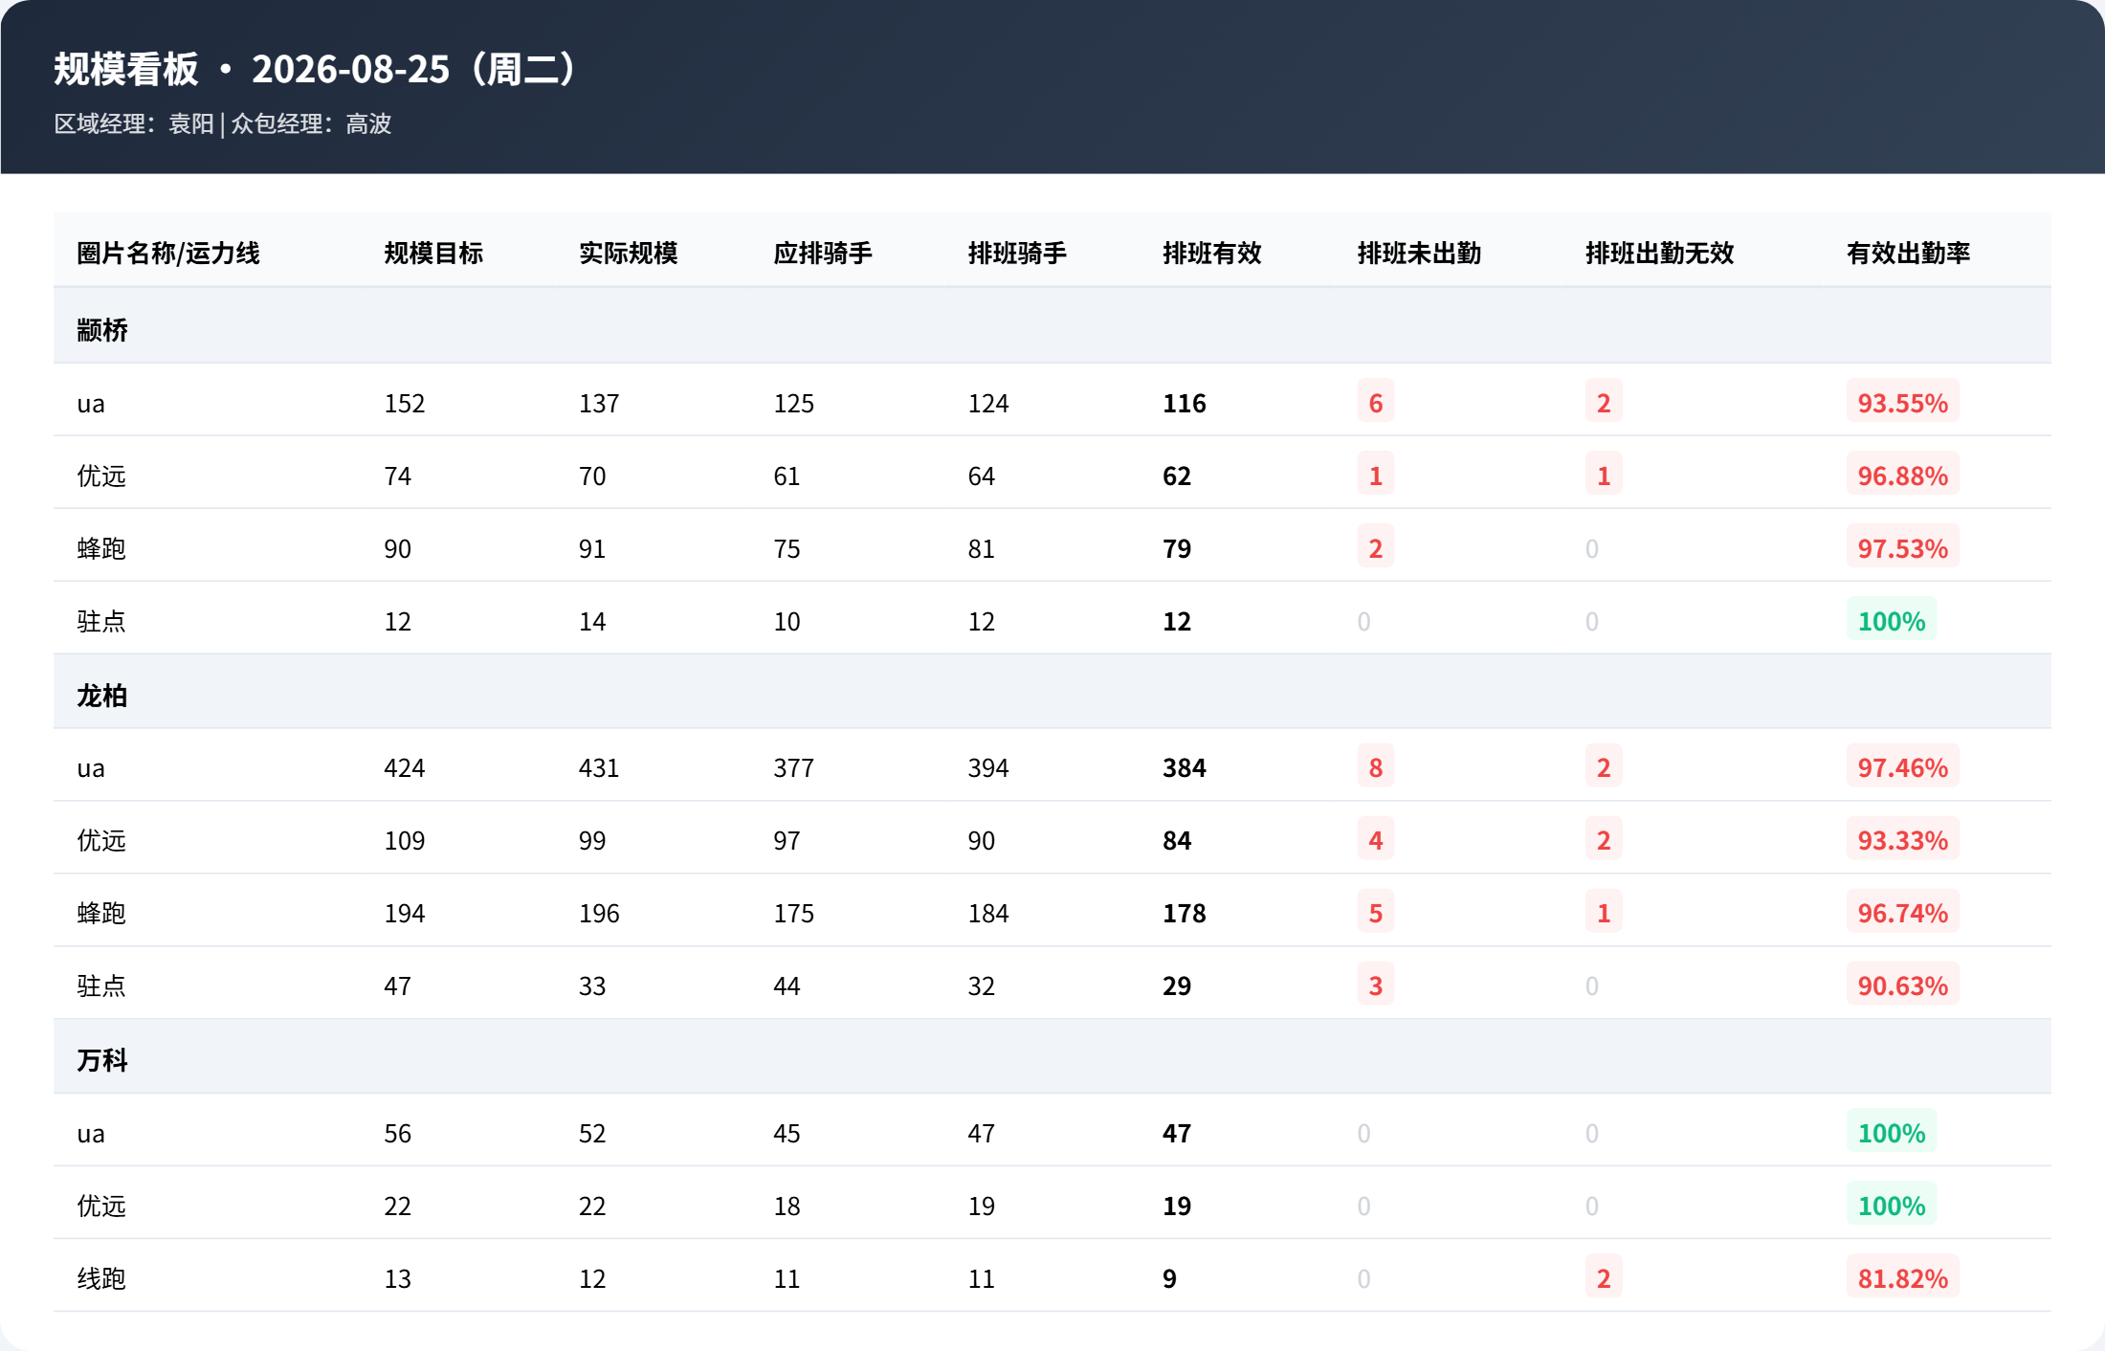Click 排班有效 value 62
This screenshot has height=1351, width=2105.
(1177, 476)
